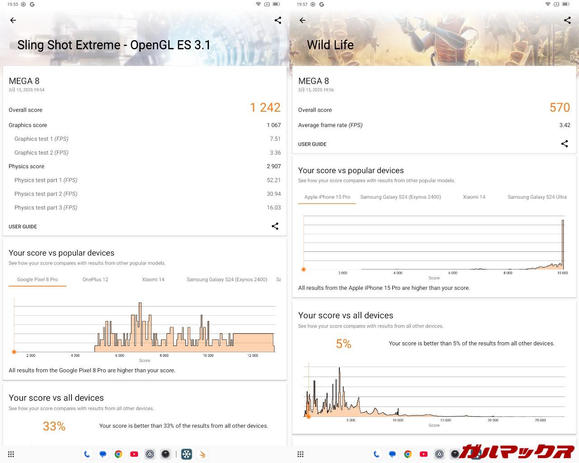Choose Xiaomi 14 tab under Sling Shot Extreme
The image size is (579, 463).
[153, 279]
